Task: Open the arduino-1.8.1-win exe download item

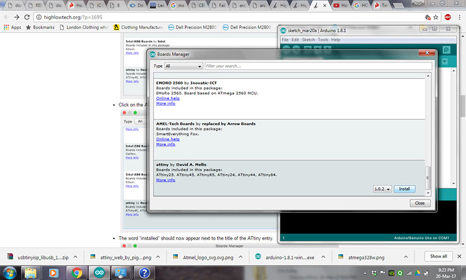Action: (285, 257)
